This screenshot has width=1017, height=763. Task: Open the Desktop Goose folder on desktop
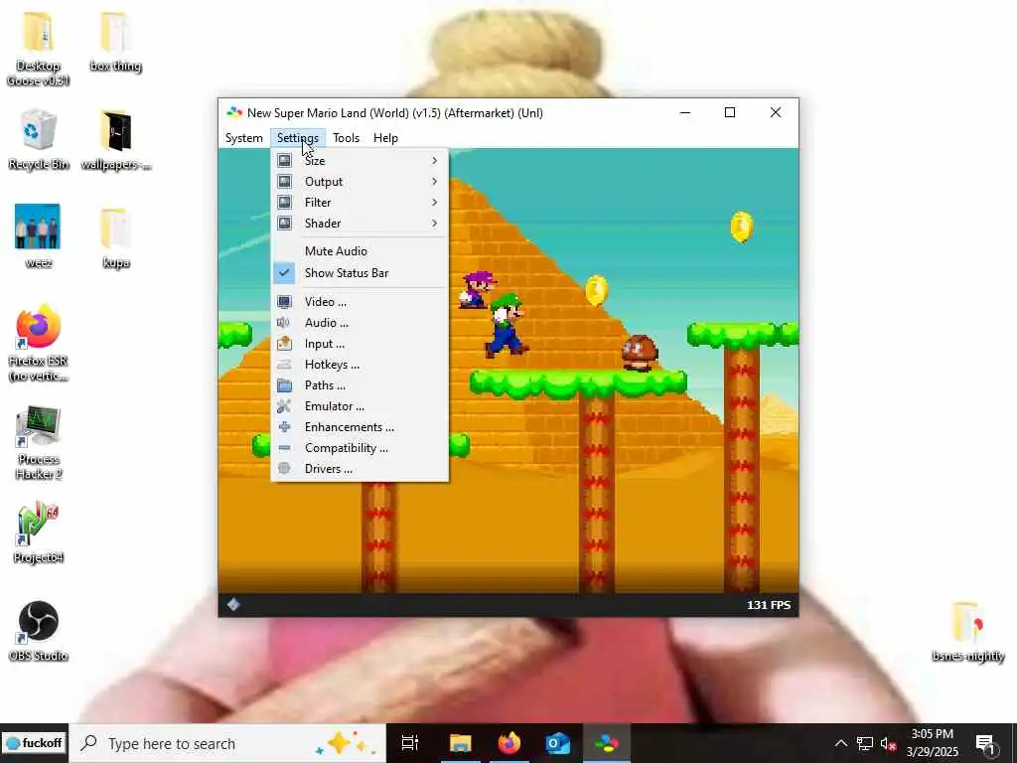coord(39,48)
